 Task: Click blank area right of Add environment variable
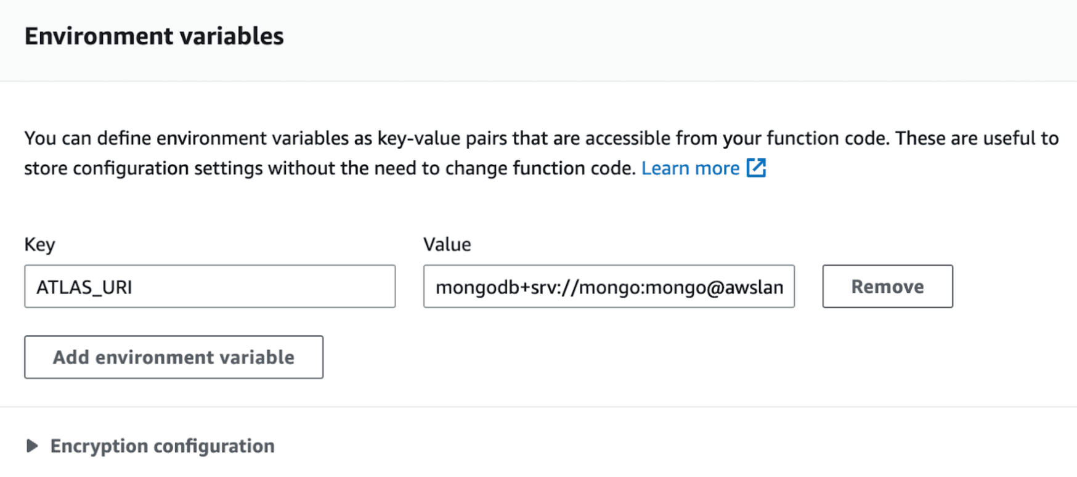[616, 357]
